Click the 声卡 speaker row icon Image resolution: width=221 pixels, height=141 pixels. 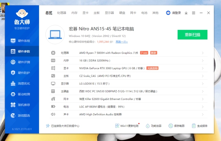coord(53,114)
